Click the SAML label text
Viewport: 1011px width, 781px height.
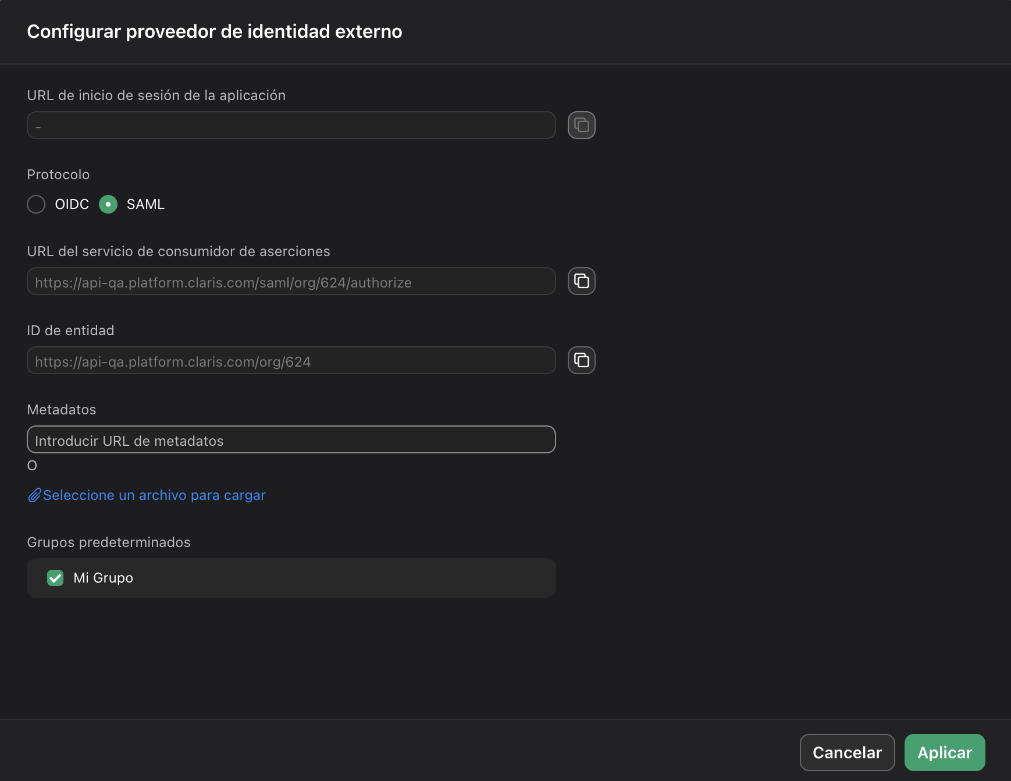tap(145, 204)
